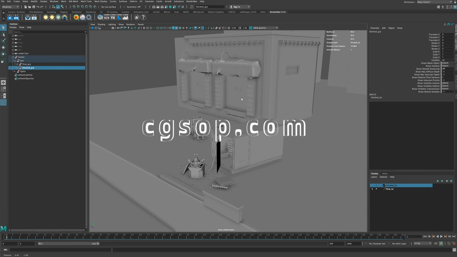Click the RenderMan Render shelf icon
Image resolution: width=457 pixels, height=257 pixels.
click(x=10, y=17)
